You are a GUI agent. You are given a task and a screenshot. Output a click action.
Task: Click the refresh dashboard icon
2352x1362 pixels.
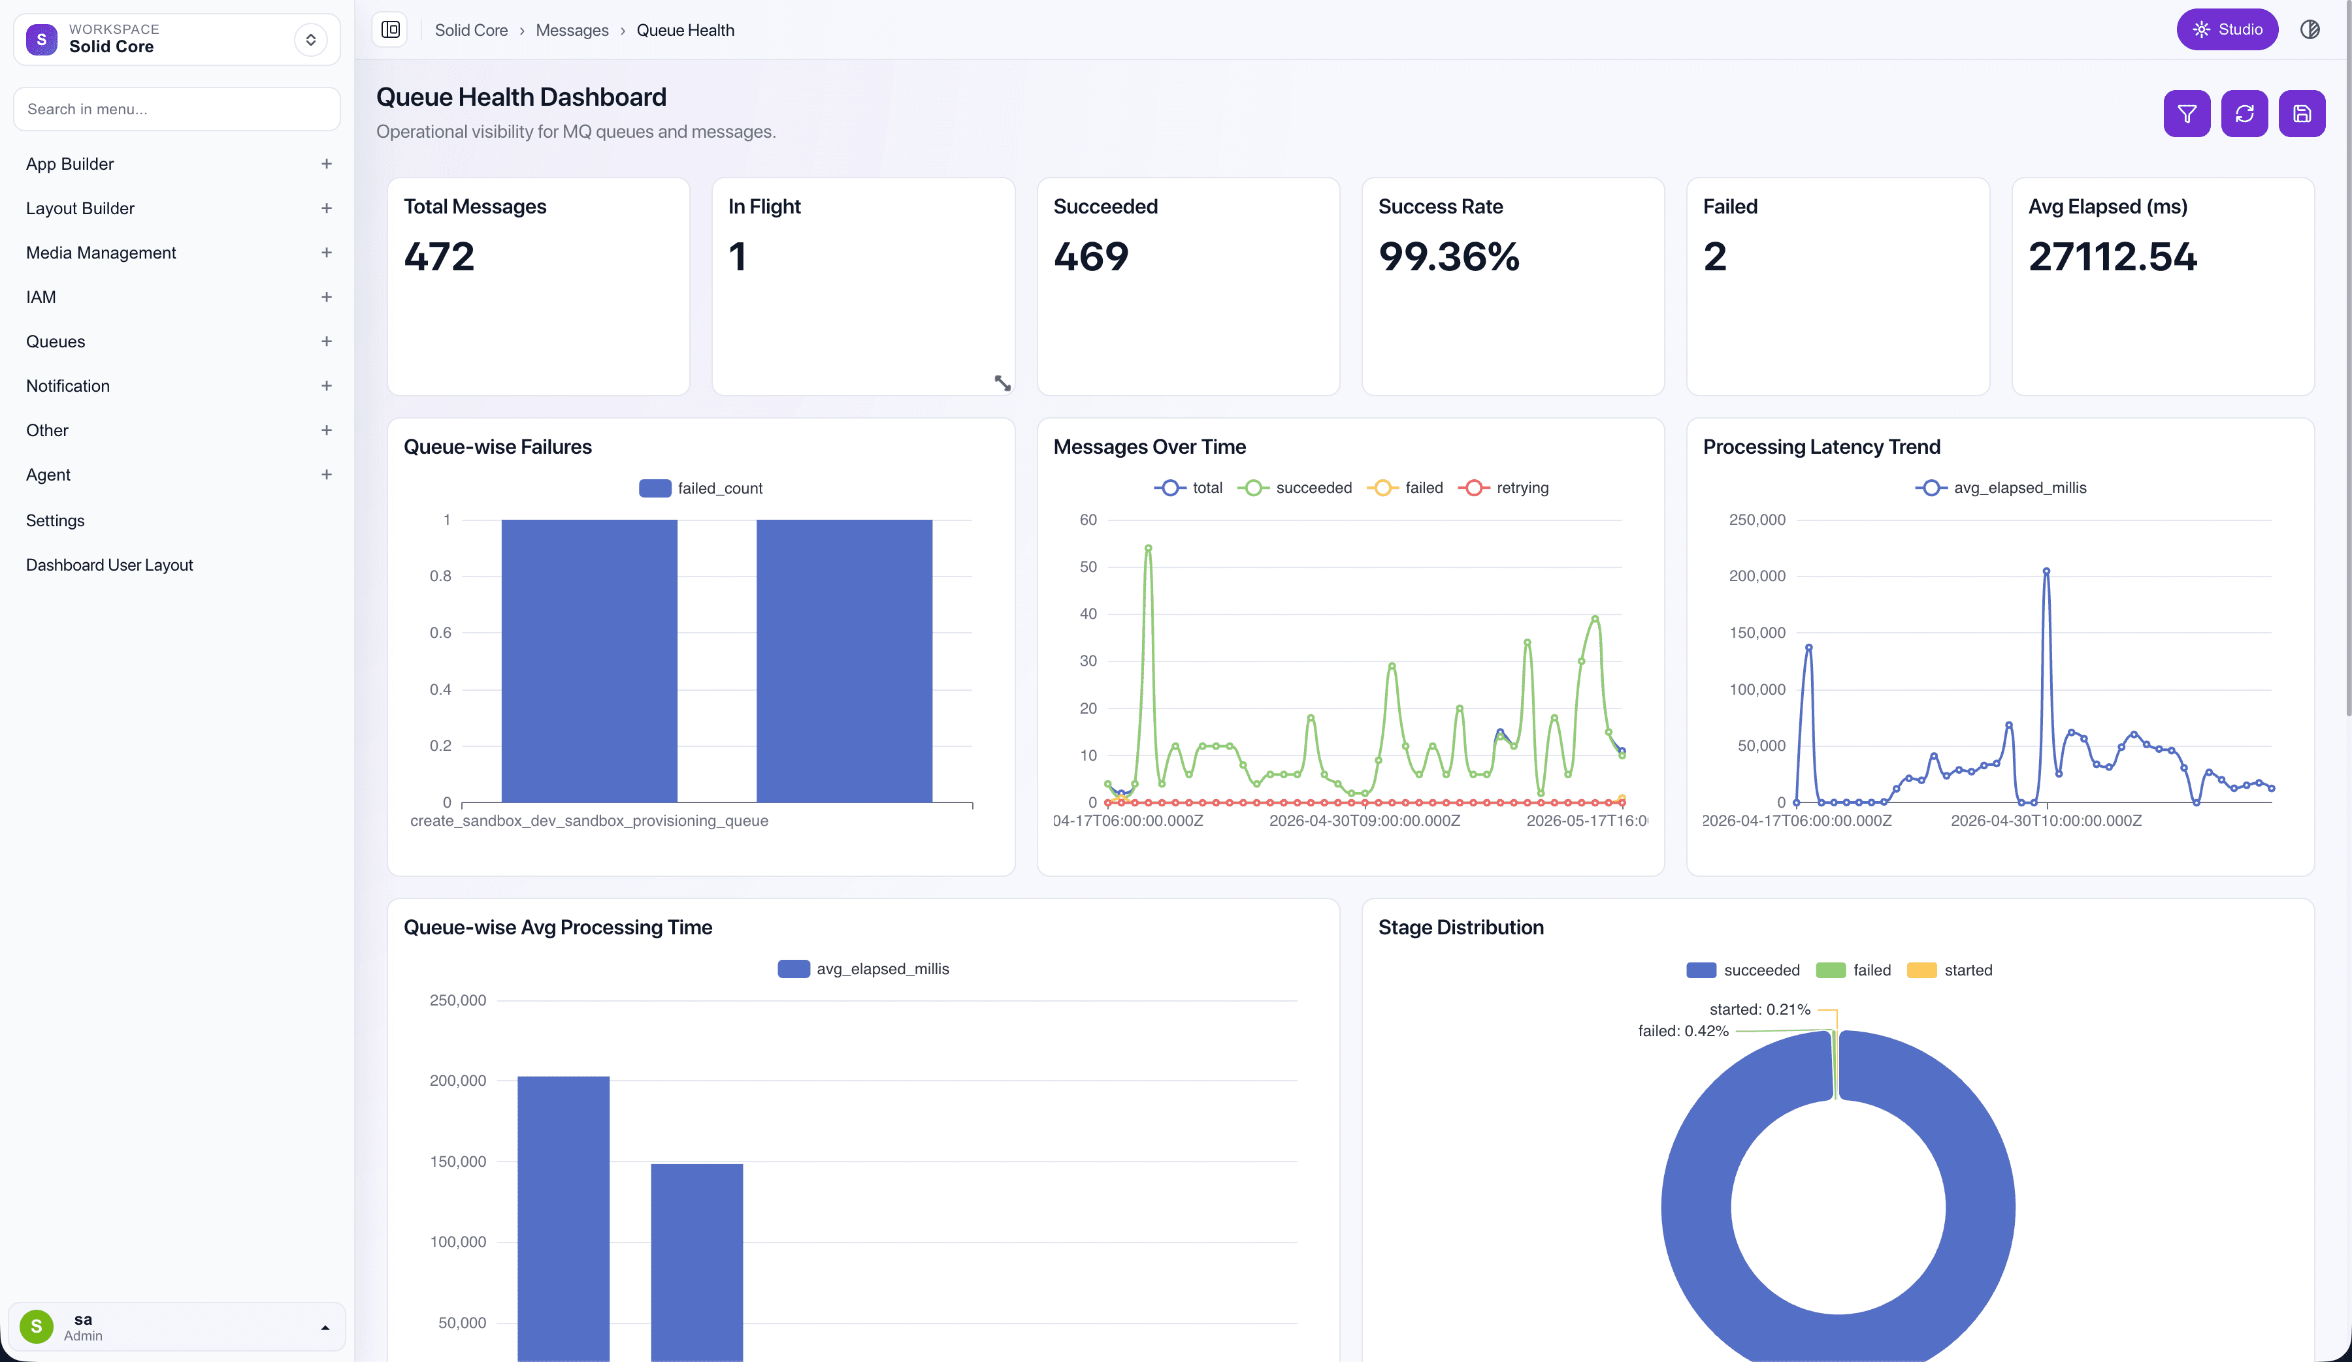coord(2245,114)
